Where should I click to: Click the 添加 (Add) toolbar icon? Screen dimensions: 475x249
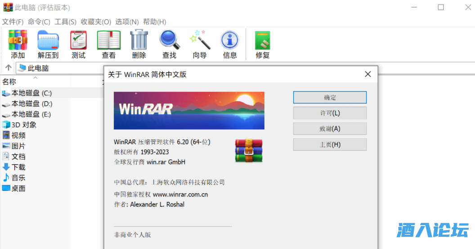point(18,40)
